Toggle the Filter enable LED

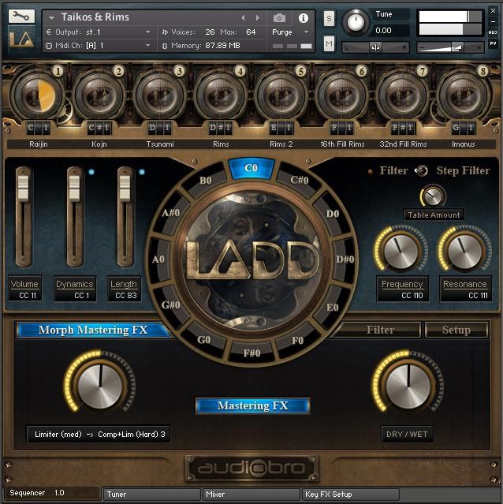[x=371, y=172]
